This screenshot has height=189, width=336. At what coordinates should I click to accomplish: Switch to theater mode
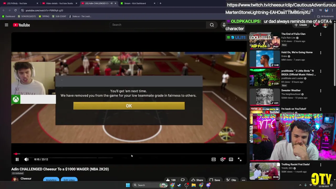(x=231, y=159)
